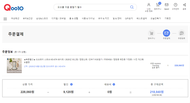Click the share icon in header

pos(184,5)
